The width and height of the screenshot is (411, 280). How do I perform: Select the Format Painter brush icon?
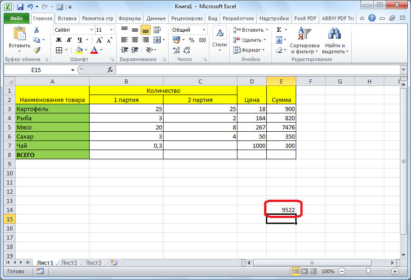36,50
